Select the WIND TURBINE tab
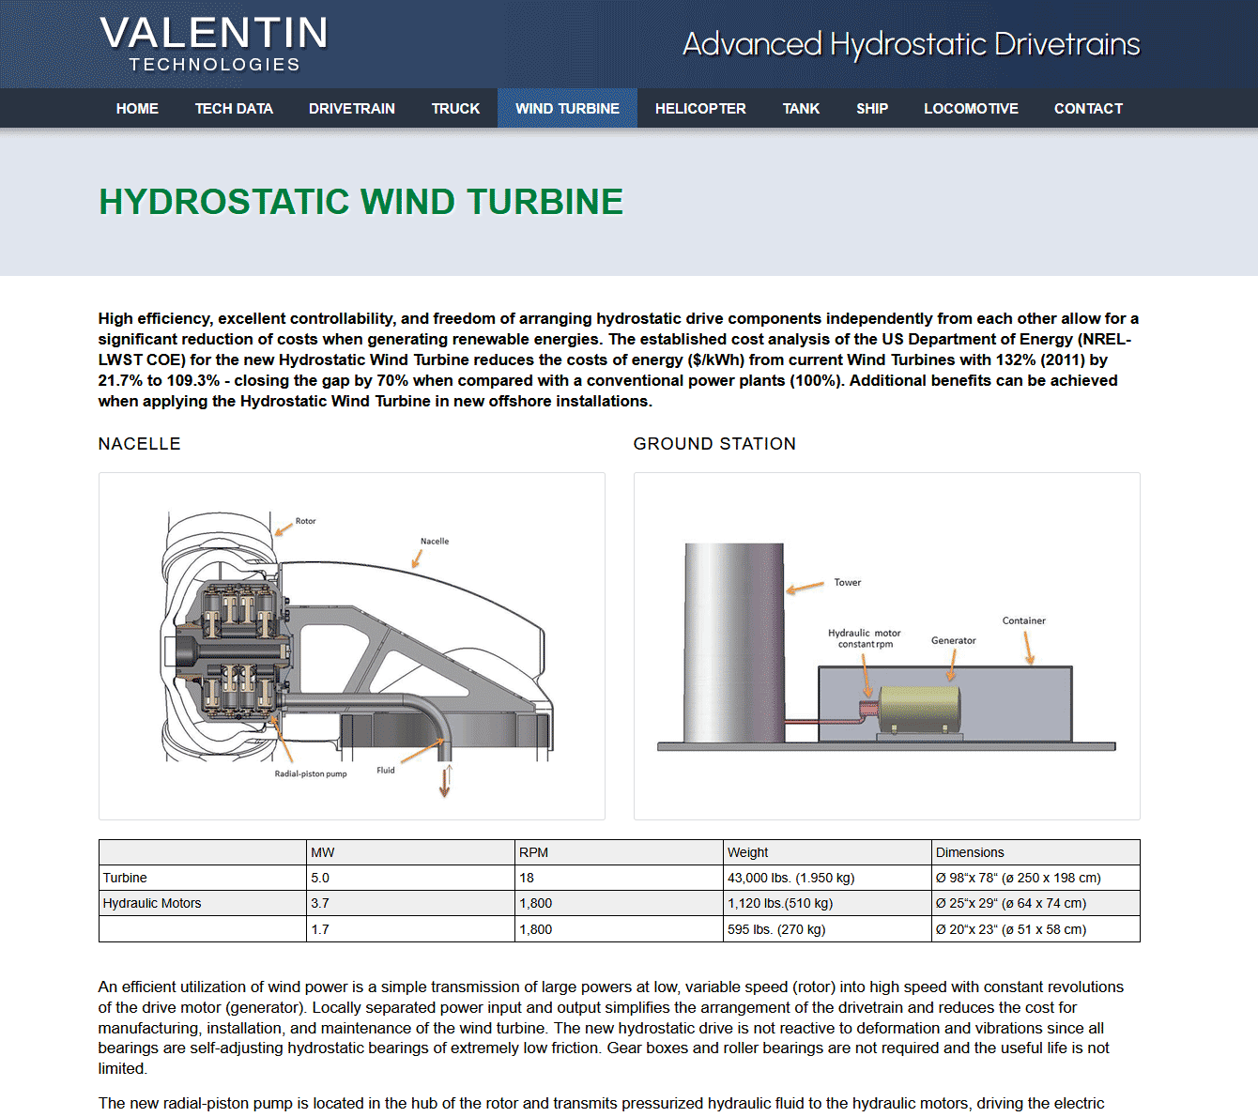Screen dimensions: 1258x1117 567,108
